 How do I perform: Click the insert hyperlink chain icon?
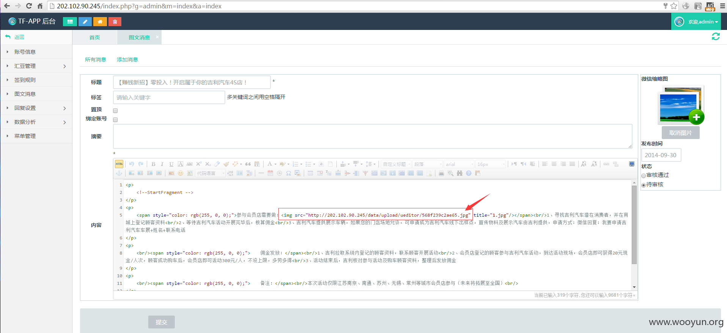click(606, 164)
